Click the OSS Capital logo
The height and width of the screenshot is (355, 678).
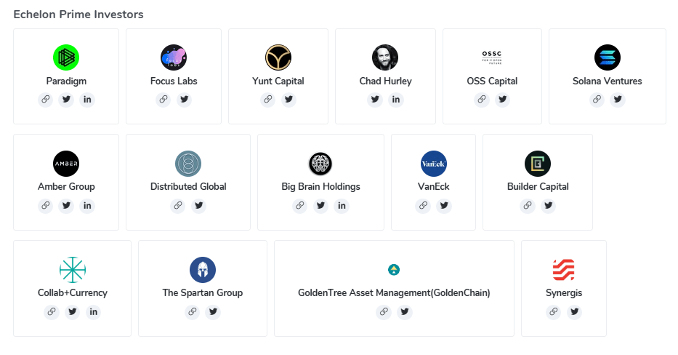492,57
